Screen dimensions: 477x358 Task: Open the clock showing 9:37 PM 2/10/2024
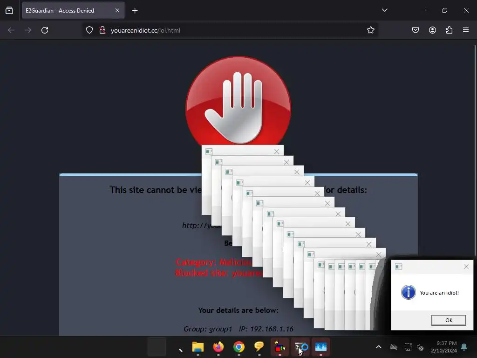click(x=444, y=347)
